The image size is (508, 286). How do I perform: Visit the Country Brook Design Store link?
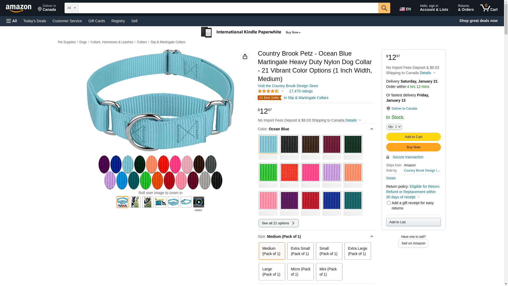point(288,86)
